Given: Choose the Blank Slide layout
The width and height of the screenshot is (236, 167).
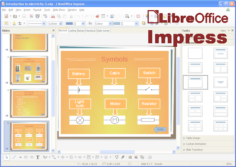Looking at the screenshot, I should [195, 53].
